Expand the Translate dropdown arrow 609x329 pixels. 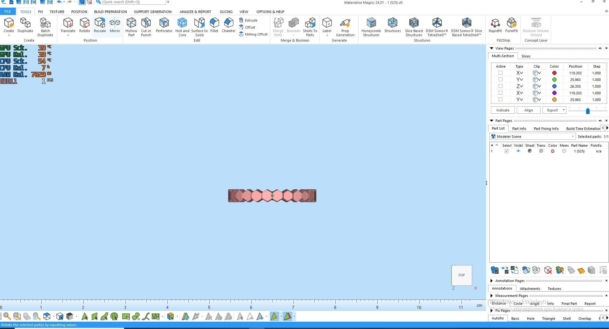(x=68, y=35)
